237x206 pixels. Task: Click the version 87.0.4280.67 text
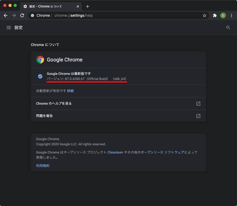[86, 79]
